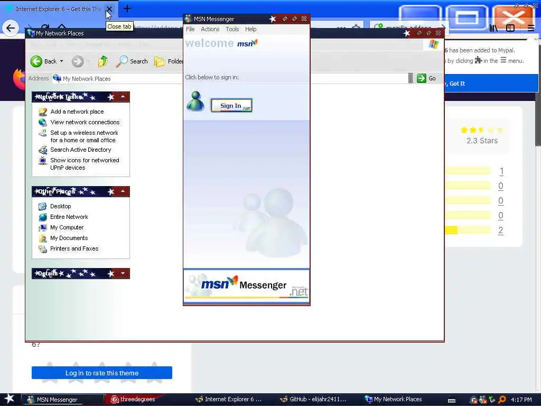Click the browser back arrow button
The height and width of the screenshot is (406, 541).
point(11,29)
